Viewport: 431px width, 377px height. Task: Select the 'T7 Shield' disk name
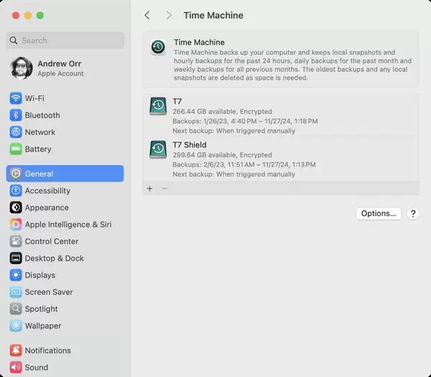click(x=190, y=145)
